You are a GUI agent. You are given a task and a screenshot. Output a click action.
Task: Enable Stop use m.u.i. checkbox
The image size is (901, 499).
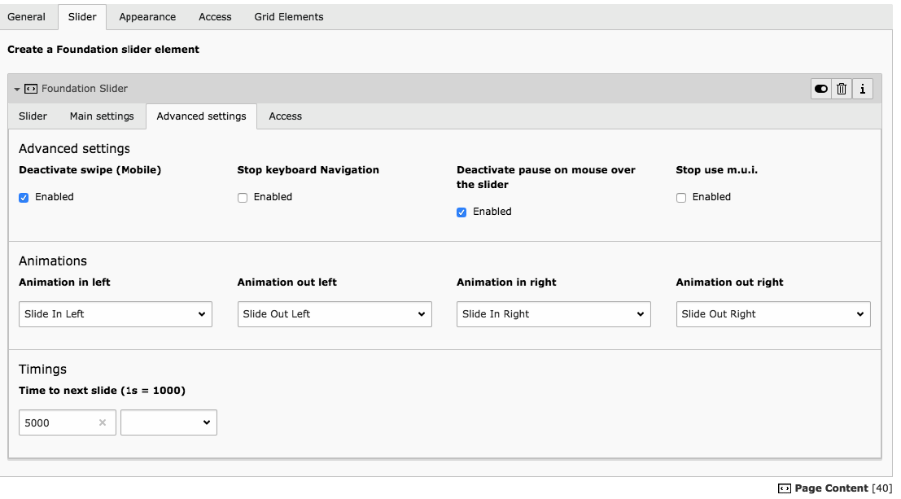point(681,198)
